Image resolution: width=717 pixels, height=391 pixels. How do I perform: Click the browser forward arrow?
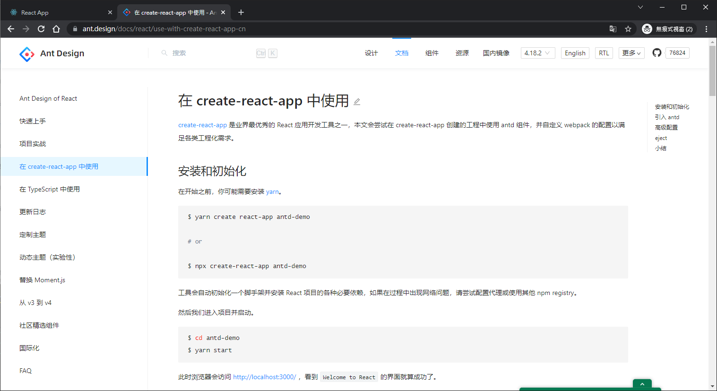tap(26, 29)
